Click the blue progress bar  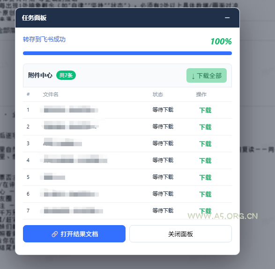(x=127, y=53)
